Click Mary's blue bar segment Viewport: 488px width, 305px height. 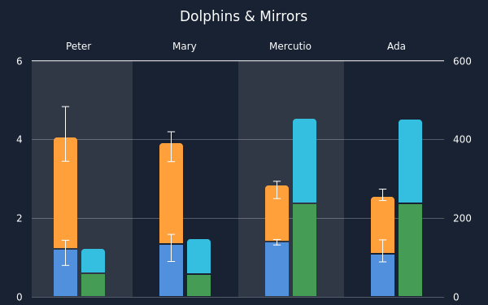point(171,271)
